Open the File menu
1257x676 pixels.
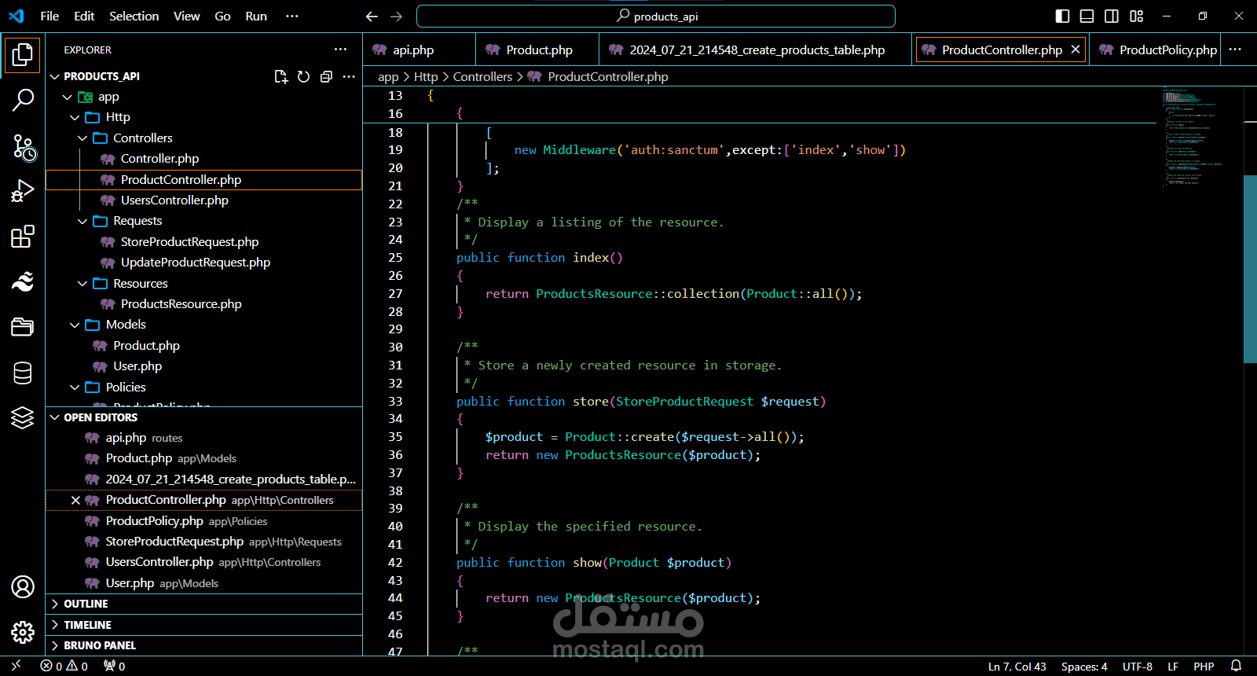click(49, 16)
